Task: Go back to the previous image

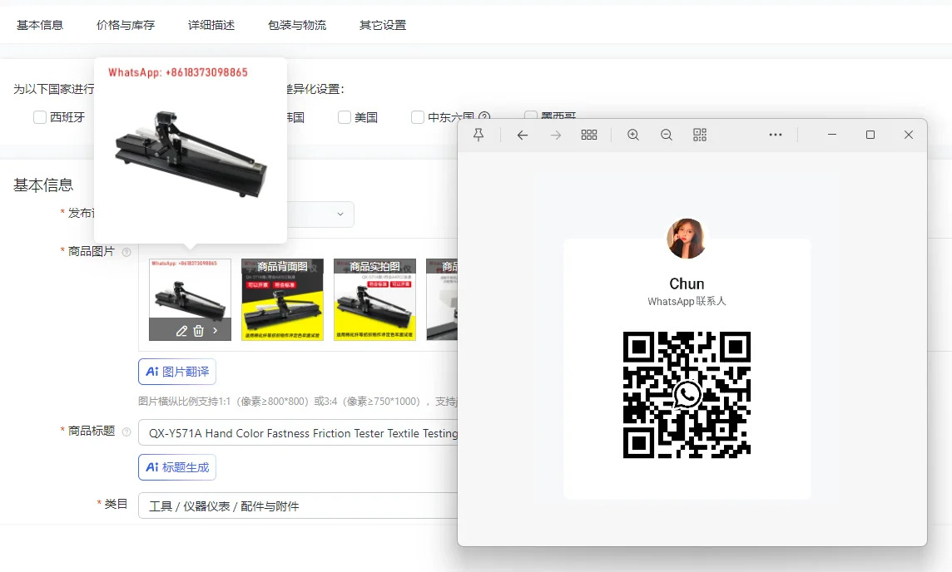Action: [522, 135]
